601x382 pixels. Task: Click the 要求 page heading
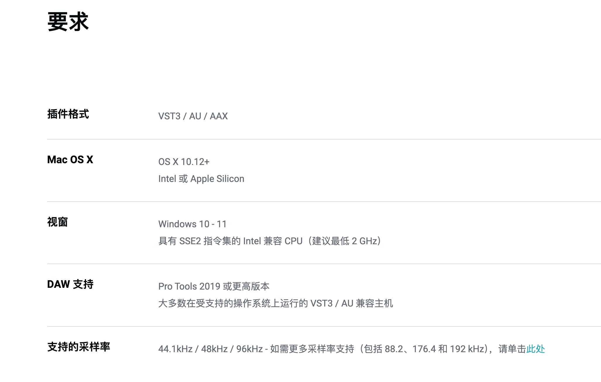[x=68, y=22]
